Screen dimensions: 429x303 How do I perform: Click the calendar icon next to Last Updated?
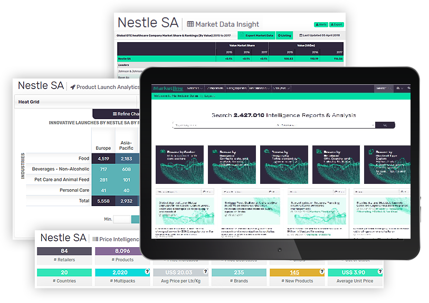pos(301,35)
